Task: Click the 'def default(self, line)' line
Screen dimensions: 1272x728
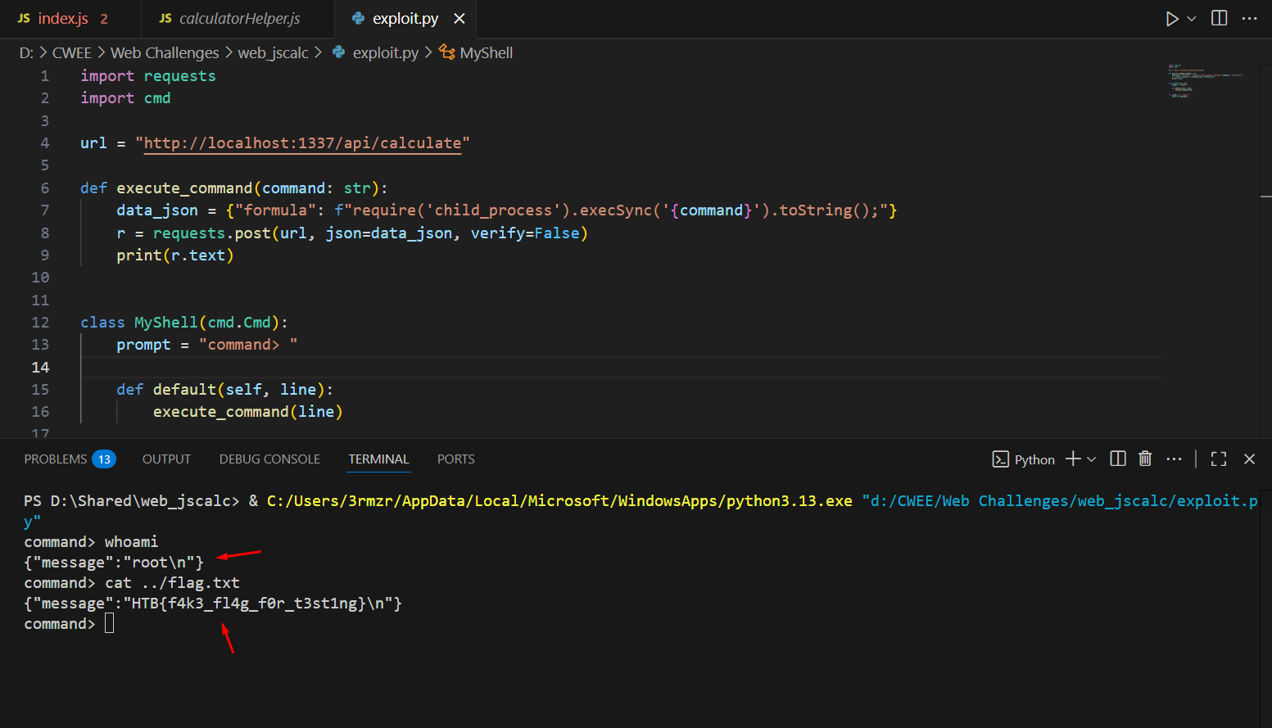Action: click(x=224, y=390)
